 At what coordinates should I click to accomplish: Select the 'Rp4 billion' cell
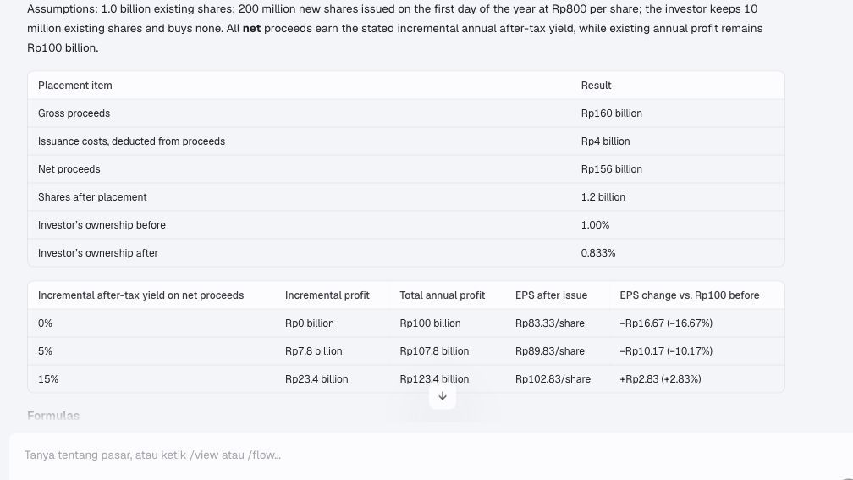coord(606,141)
